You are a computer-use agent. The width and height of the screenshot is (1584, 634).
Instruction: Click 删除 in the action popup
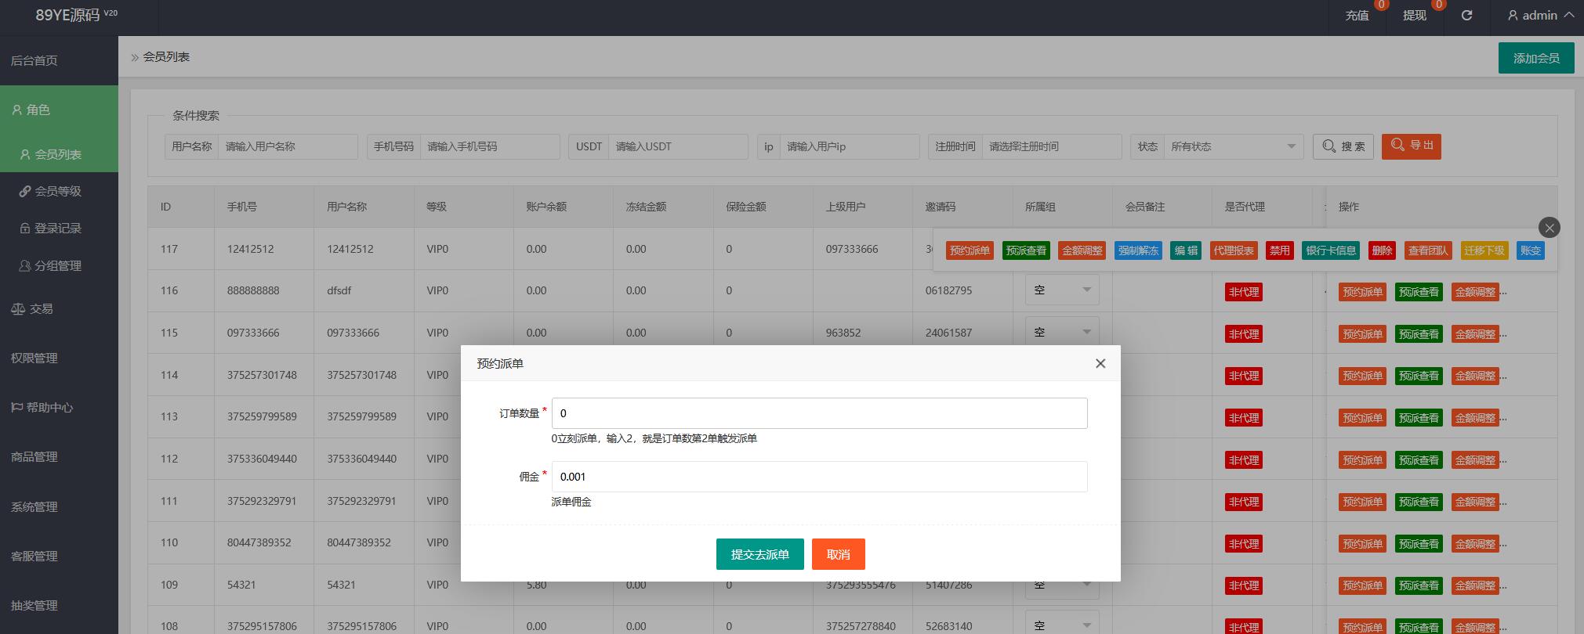click(1382, 250)
